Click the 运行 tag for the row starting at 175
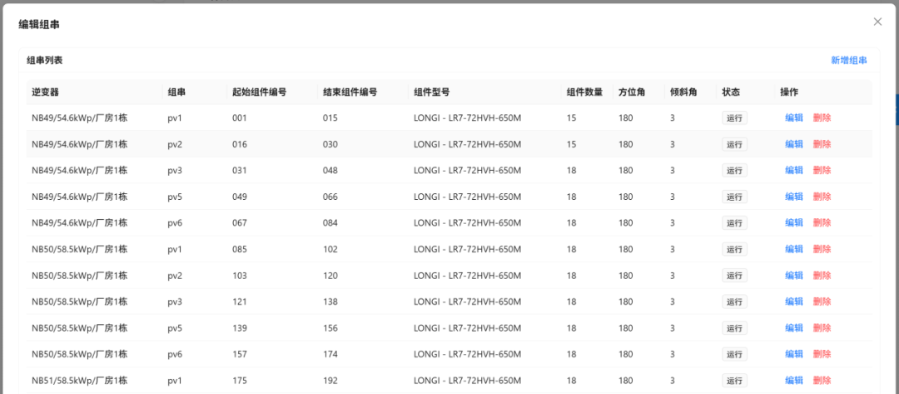899x394 pixels. (734, 381)
